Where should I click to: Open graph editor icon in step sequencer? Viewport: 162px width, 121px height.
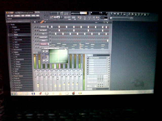[105, 22]
